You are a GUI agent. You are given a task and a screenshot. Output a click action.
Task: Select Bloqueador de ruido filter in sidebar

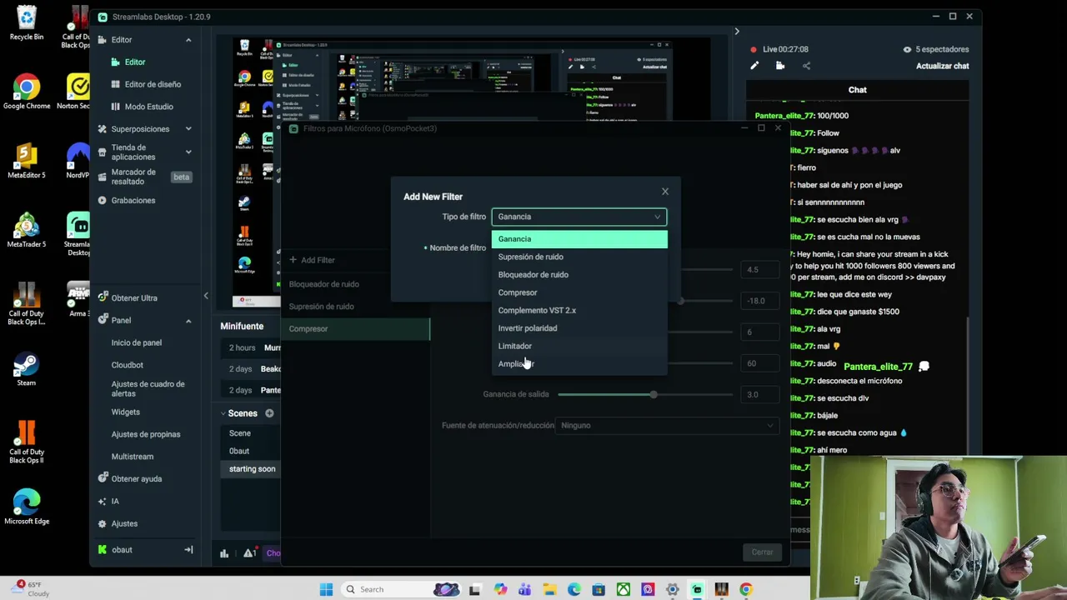click(323, 284)
